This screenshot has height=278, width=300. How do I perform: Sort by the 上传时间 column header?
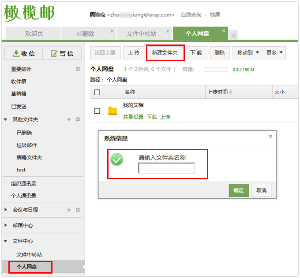coord(220,92)
